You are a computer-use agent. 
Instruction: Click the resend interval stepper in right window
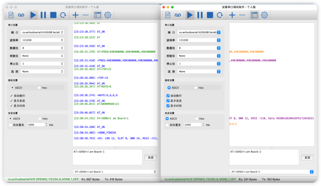203,125
